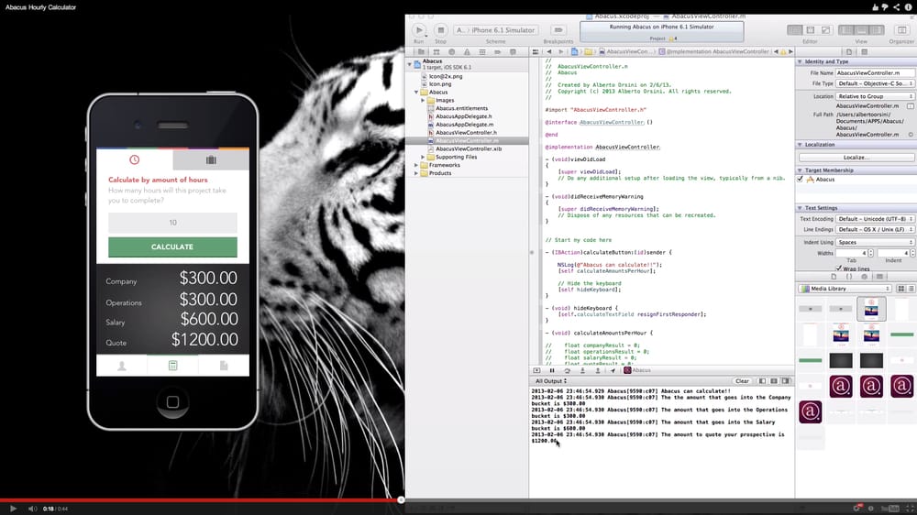Image resolution: width=917 pixels, height=515 pixels.
Task: Open the Search navigator icon
Action: [451, 52]
